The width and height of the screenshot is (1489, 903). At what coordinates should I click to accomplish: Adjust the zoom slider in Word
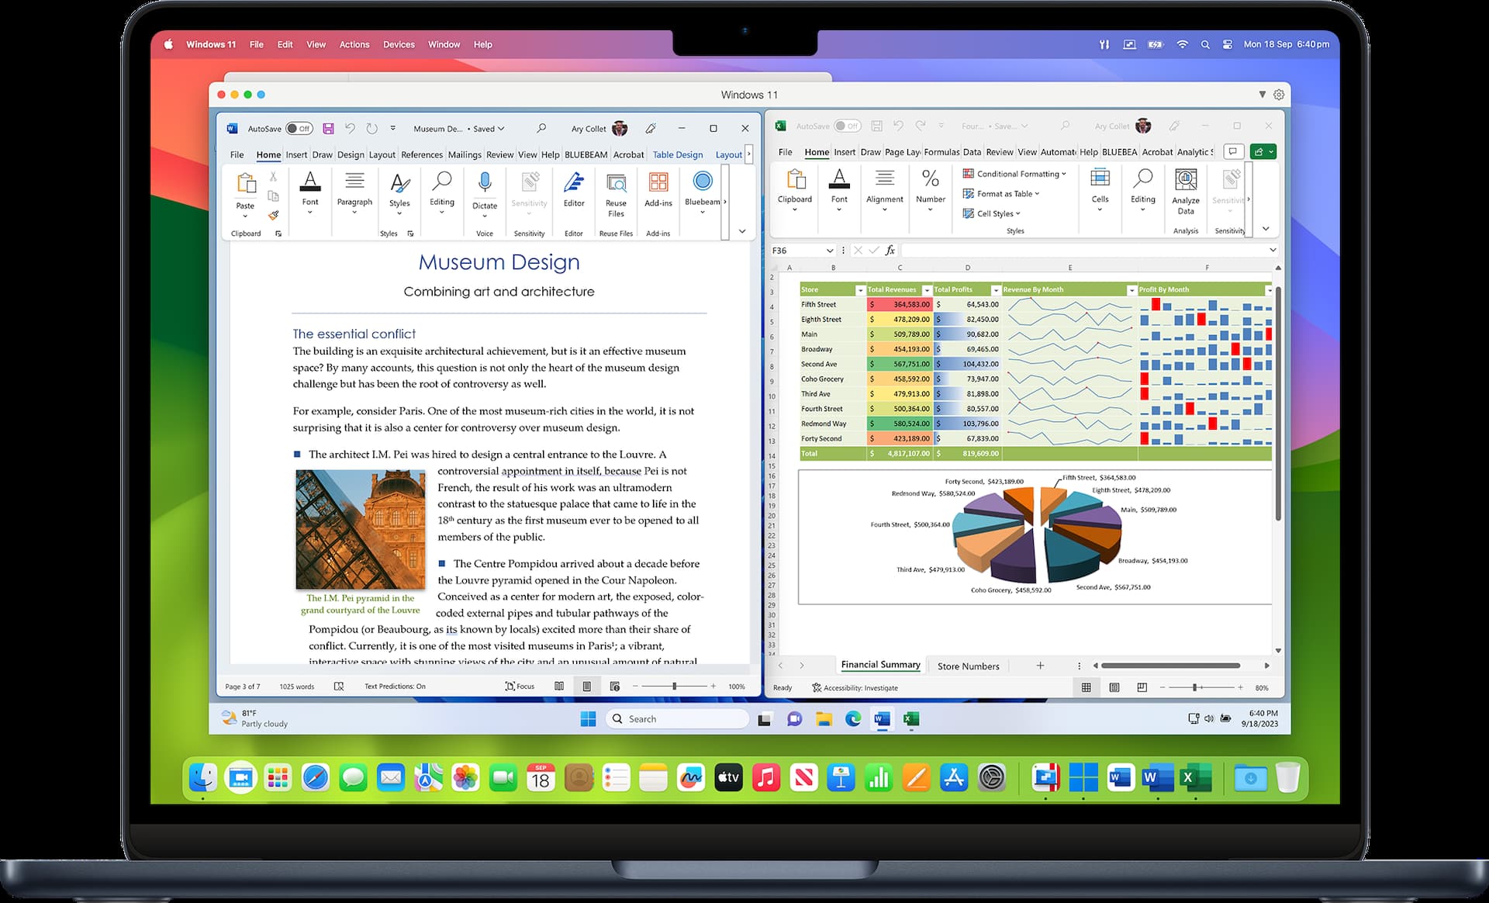point(674,686)
